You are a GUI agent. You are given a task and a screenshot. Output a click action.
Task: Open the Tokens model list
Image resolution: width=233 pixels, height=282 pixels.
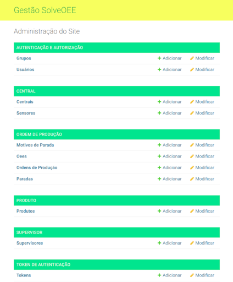(x=24, y=275)
